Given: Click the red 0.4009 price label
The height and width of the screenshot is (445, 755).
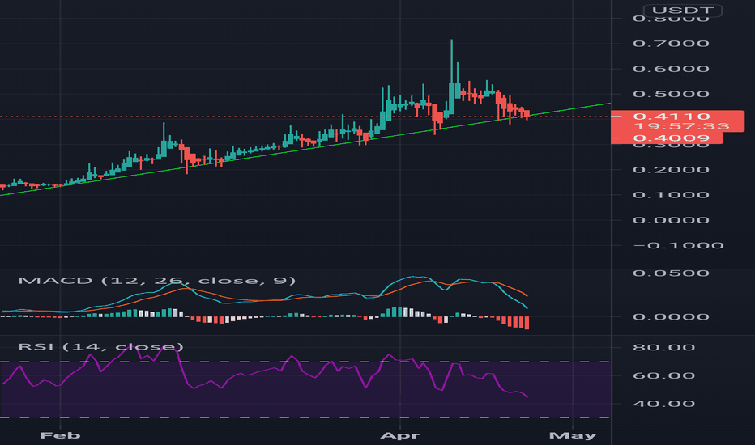Looking at the screenshot, I should click(x=672, y=138).
